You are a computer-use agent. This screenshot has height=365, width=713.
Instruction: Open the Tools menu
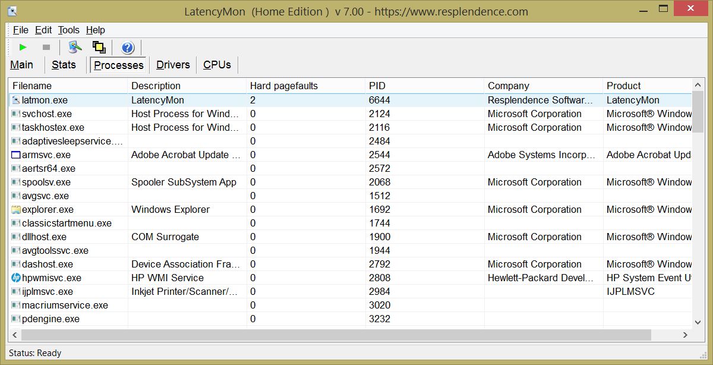(x=69, y=30)
